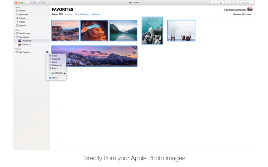Open ALBUM 2 in the sidebar
Screen dimensions: 268x167
[x=26, y=44]
